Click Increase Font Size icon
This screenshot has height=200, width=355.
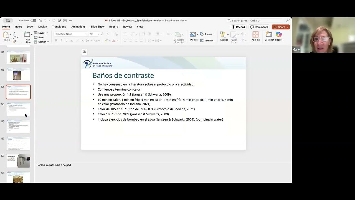click(x=103, y=34)
